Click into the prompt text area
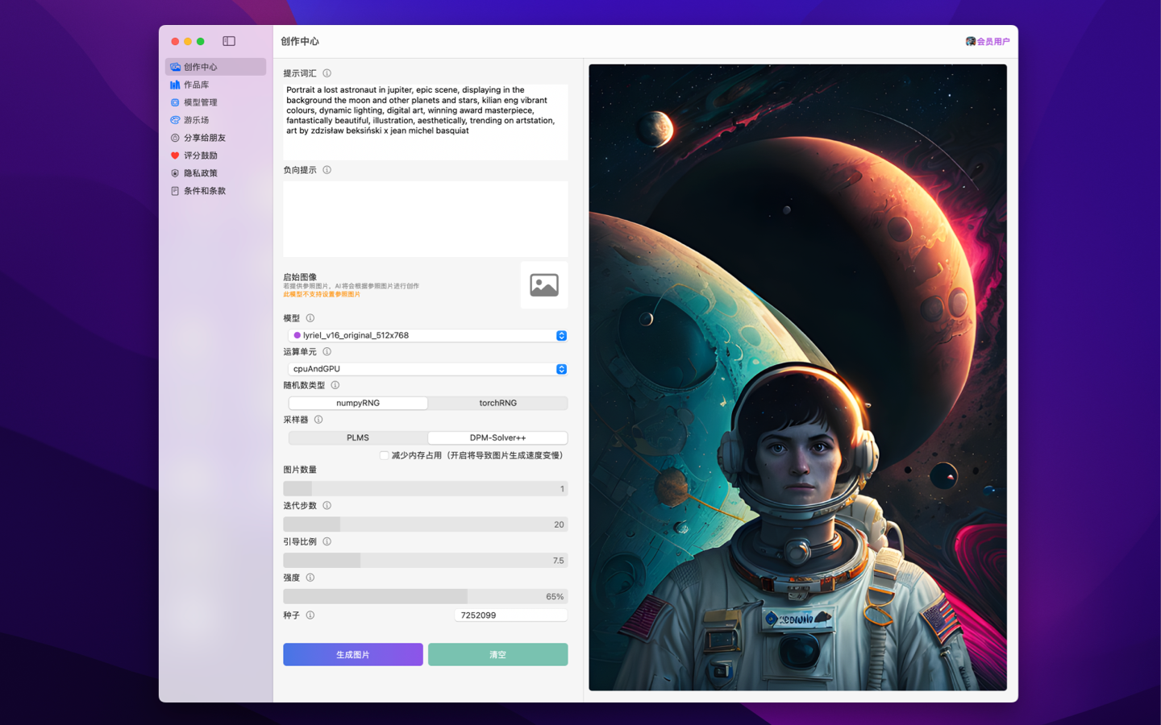 (425, 122)
